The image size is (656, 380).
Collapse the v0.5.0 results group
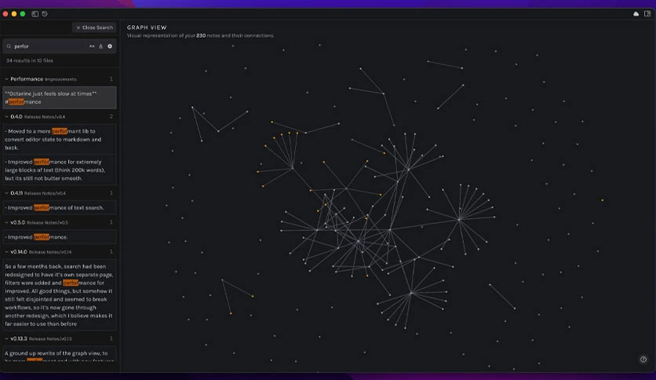(7, 223)
